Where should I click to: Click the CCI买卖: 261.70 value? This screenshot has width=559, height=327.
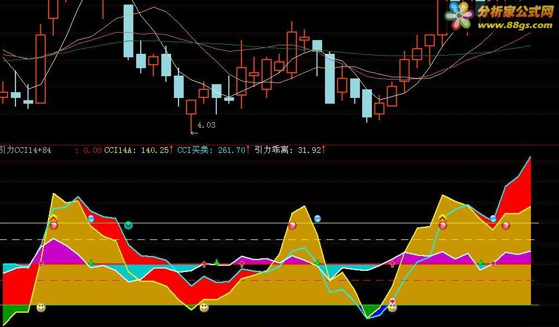pos(212,150)
